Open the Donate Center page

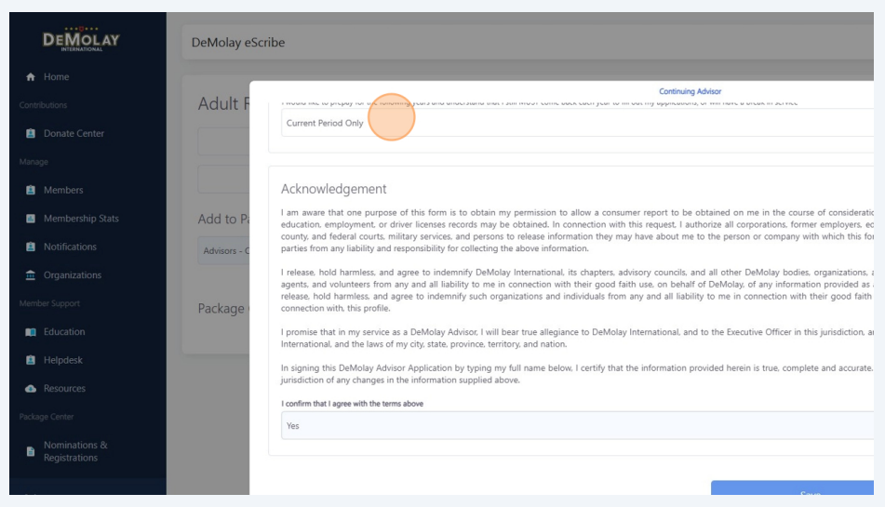tap(74, 134)
